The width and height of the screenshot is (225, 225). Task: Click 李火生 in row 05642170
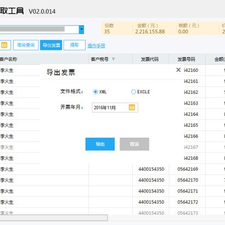[x=7, y=180]
